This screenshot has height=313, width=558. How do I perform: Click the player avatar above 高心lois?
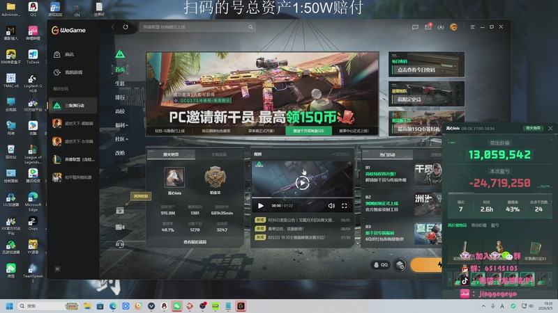[x=174, y=177]
